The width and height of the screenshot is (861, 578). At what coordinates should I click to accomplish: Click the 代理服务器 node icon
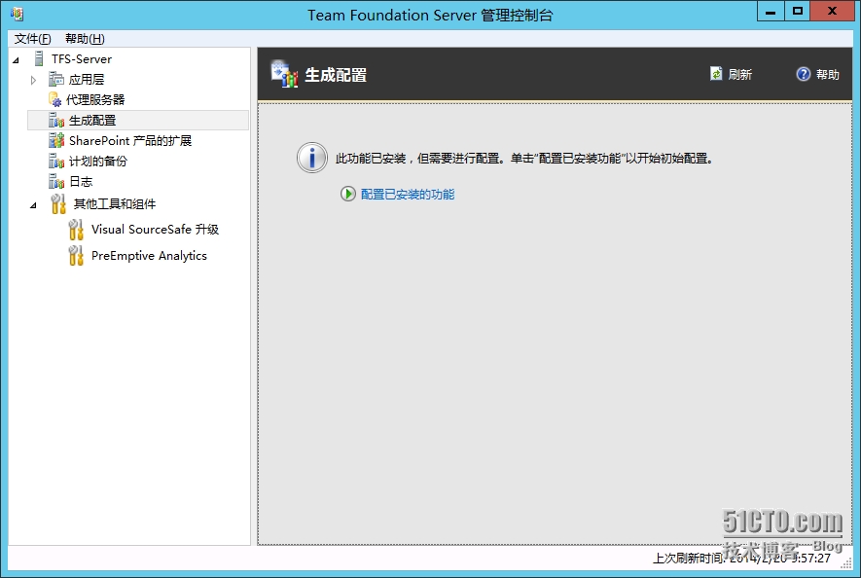point(54,99)
